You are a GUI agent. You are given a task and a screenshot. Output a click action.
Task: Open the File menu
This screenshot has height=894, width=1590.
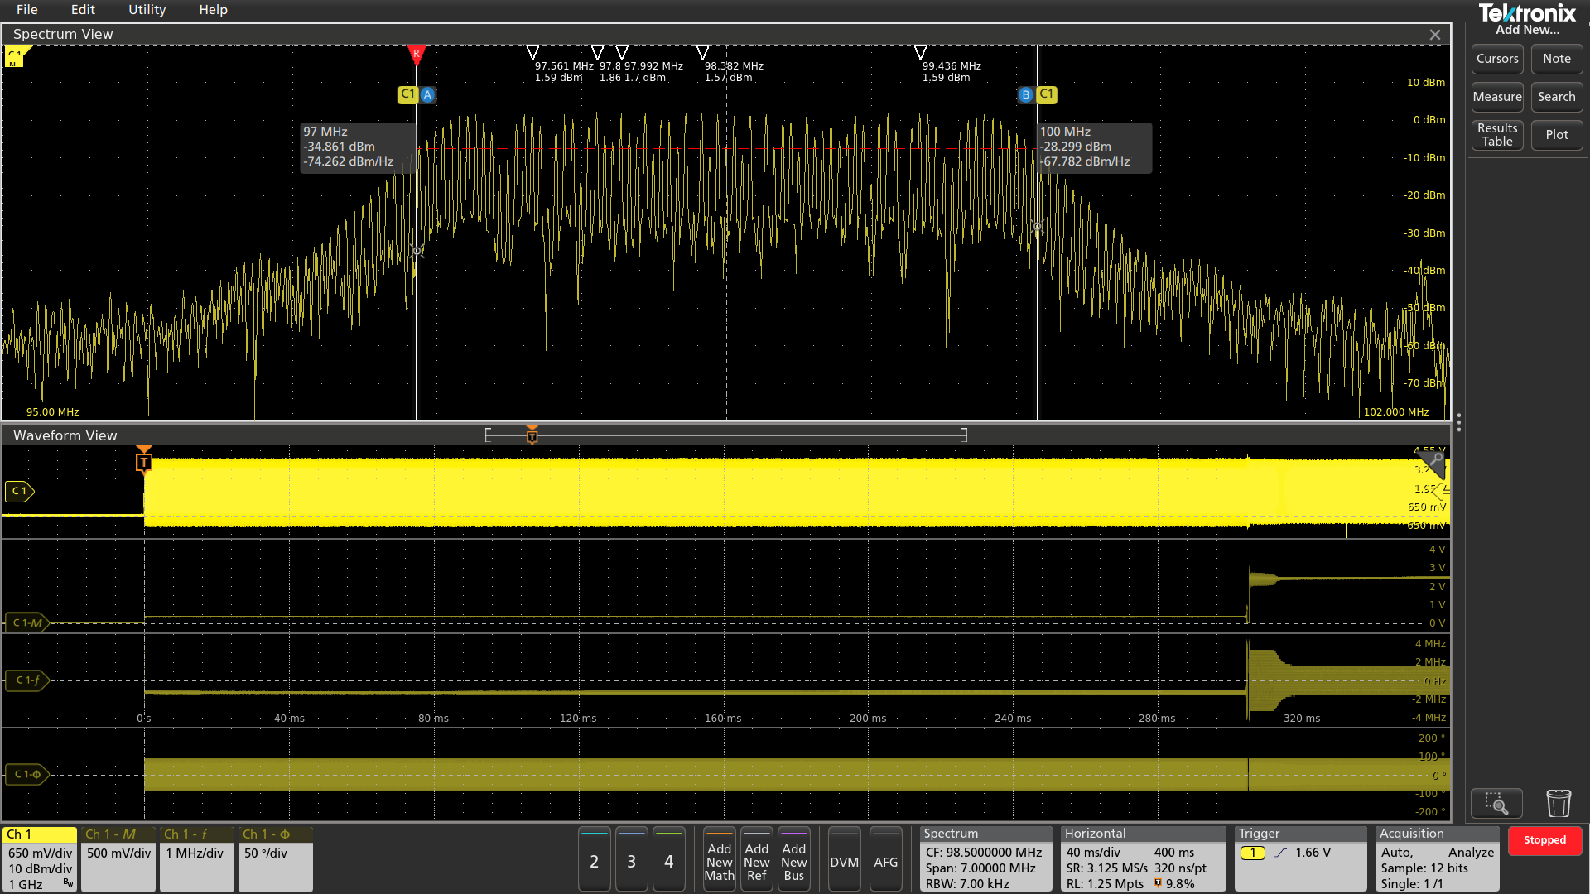pyautogui.click(x=26, y=10)
